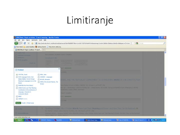Click the Poništi link
Screen dimensions: 180x135
(x=24, y=103)
